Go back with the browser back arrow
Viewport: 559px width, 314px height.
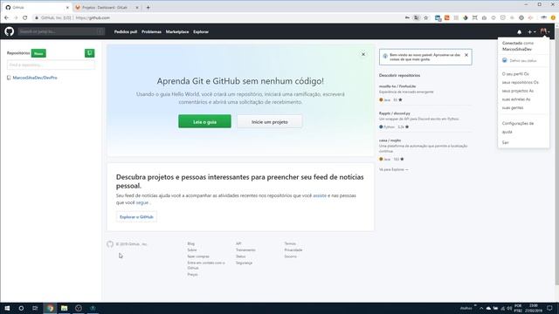[7, 17]
